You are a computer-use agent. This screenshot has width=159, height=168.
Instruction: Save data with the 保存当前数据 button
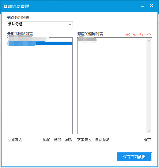click(x=134, y=157)
